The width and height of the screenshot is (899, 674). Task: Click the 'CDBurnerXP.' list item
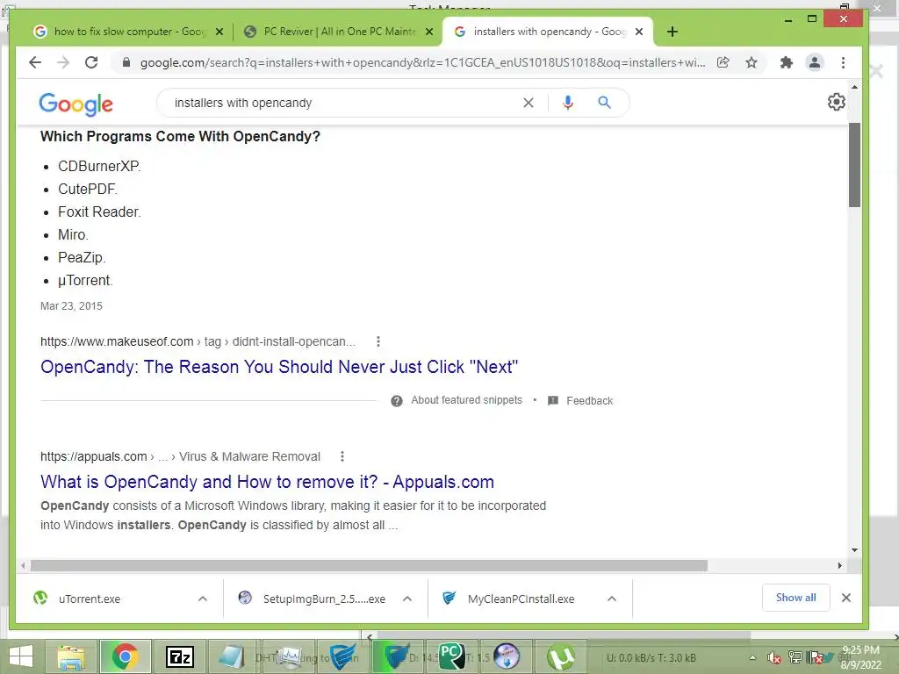click(x=99, y=166)
